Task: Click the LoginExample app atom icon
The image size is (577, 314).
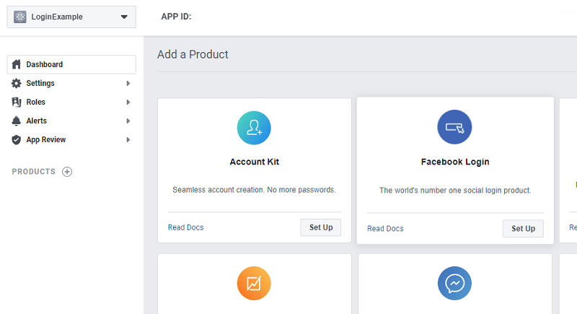Action: (x=20, y=17)
